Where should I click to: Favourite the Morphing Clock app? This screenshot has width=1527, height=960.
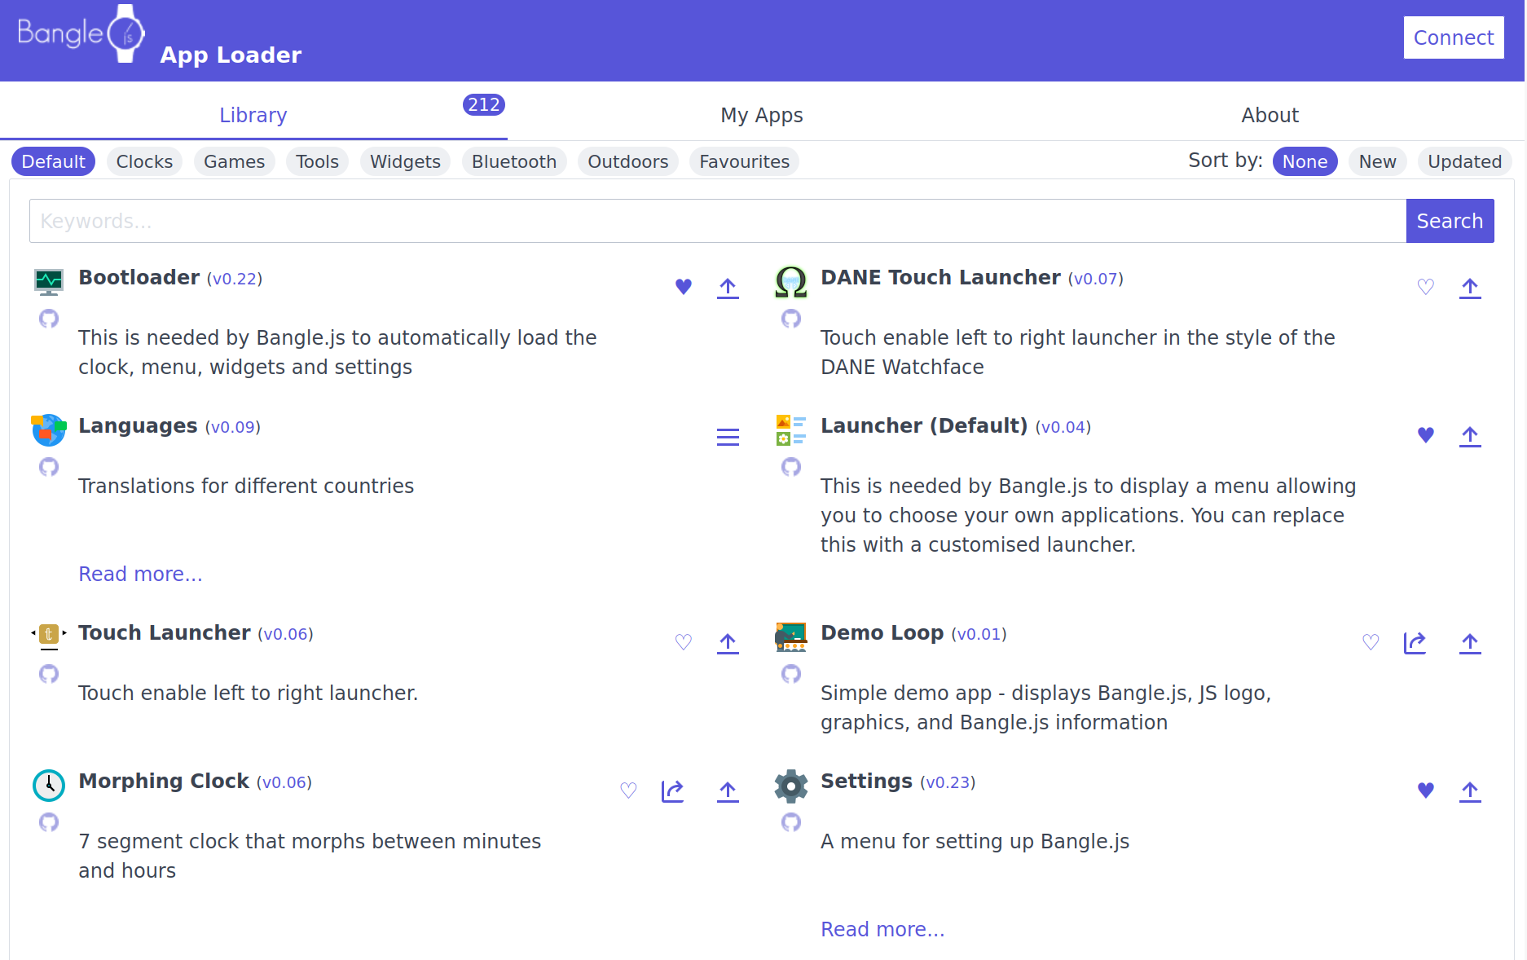click(628, 790)
